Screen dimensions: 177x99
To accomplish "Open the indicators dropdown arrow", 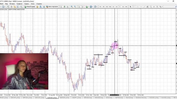I will (88, 7).
